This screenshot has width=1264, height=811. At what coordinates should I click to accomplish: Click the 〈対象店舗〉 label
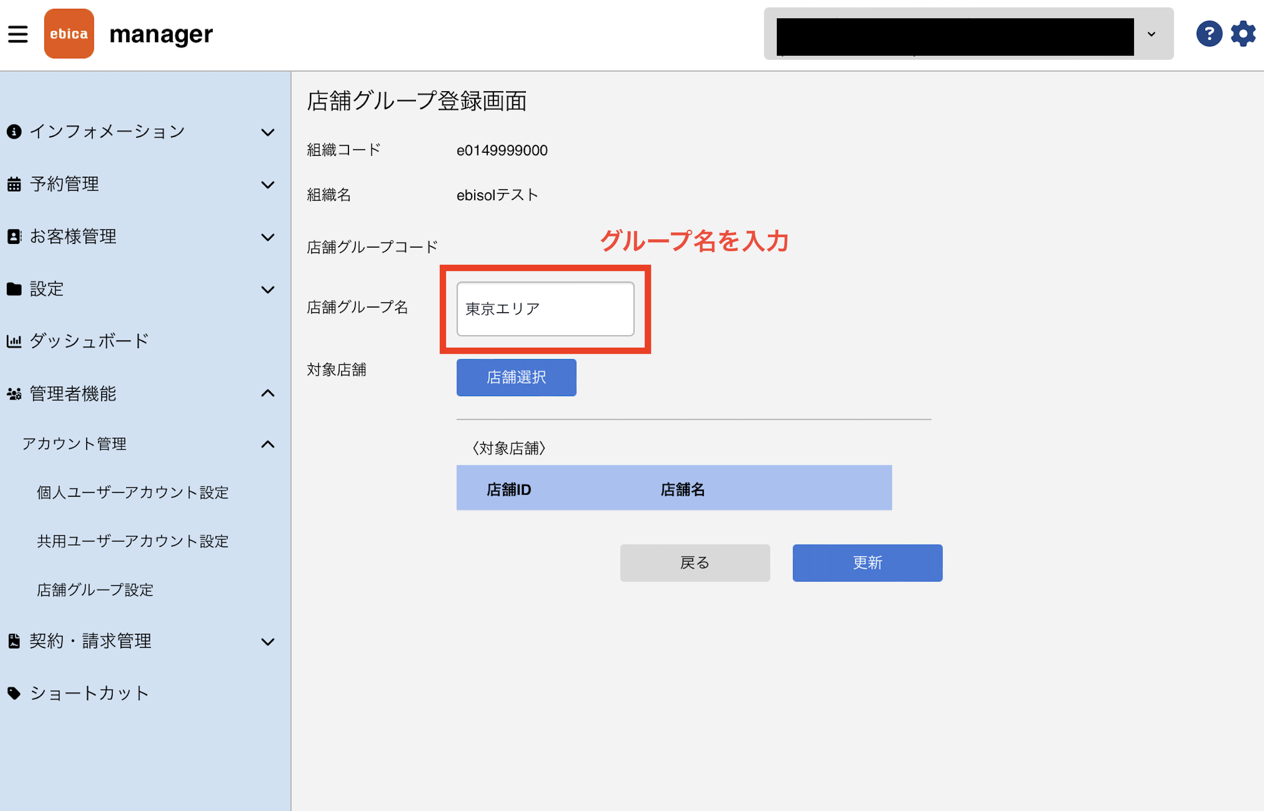tap(509, 448)
